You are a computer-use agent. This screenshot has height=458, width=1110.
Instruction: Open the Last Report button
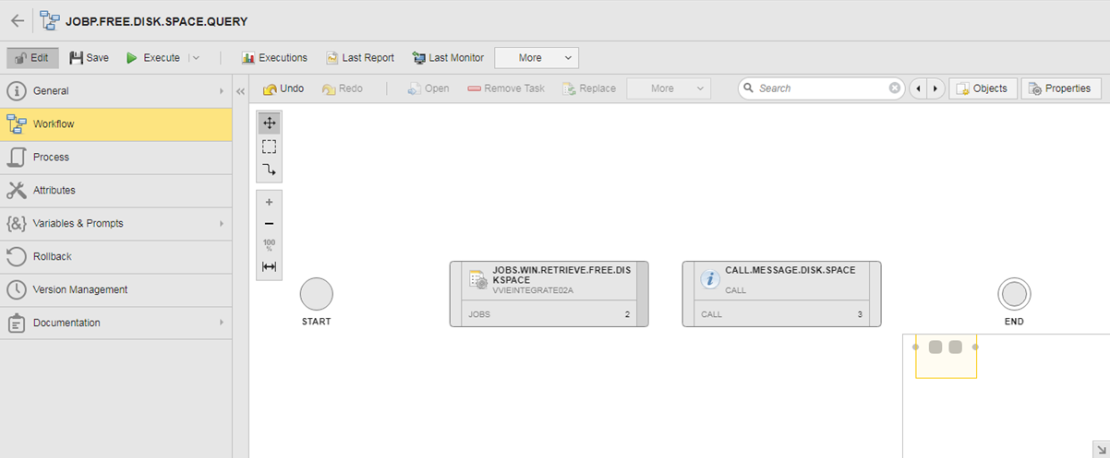(359, 58)
